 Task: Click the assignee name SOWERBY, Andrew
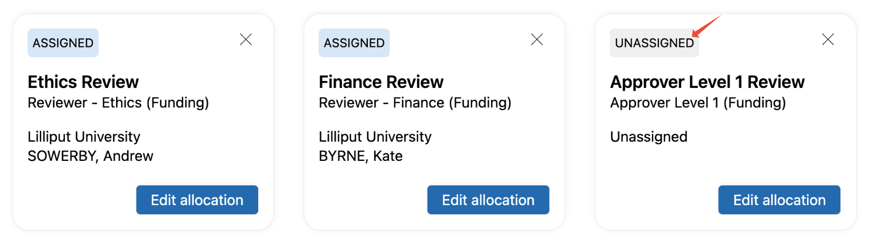tap(91, 156)
